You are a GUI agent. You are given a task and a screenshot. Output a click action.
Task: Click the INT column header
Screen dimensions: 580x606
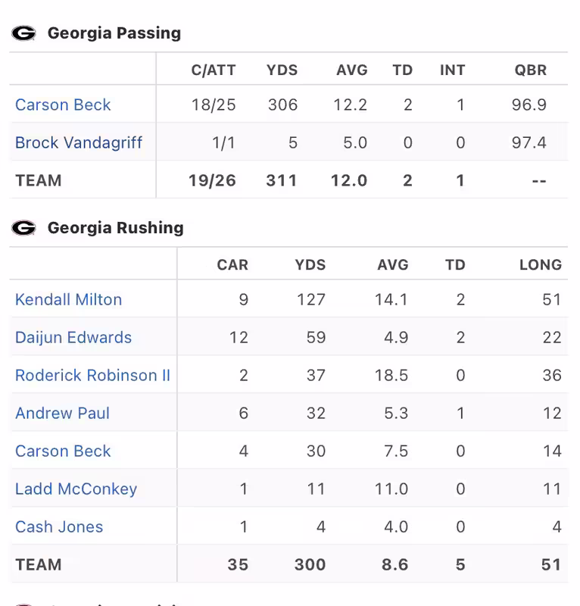(452, 70)
